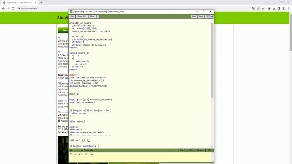Click the button between Save and diamond icon
This screenshot has height=164, width=292.
pos(207,16)
